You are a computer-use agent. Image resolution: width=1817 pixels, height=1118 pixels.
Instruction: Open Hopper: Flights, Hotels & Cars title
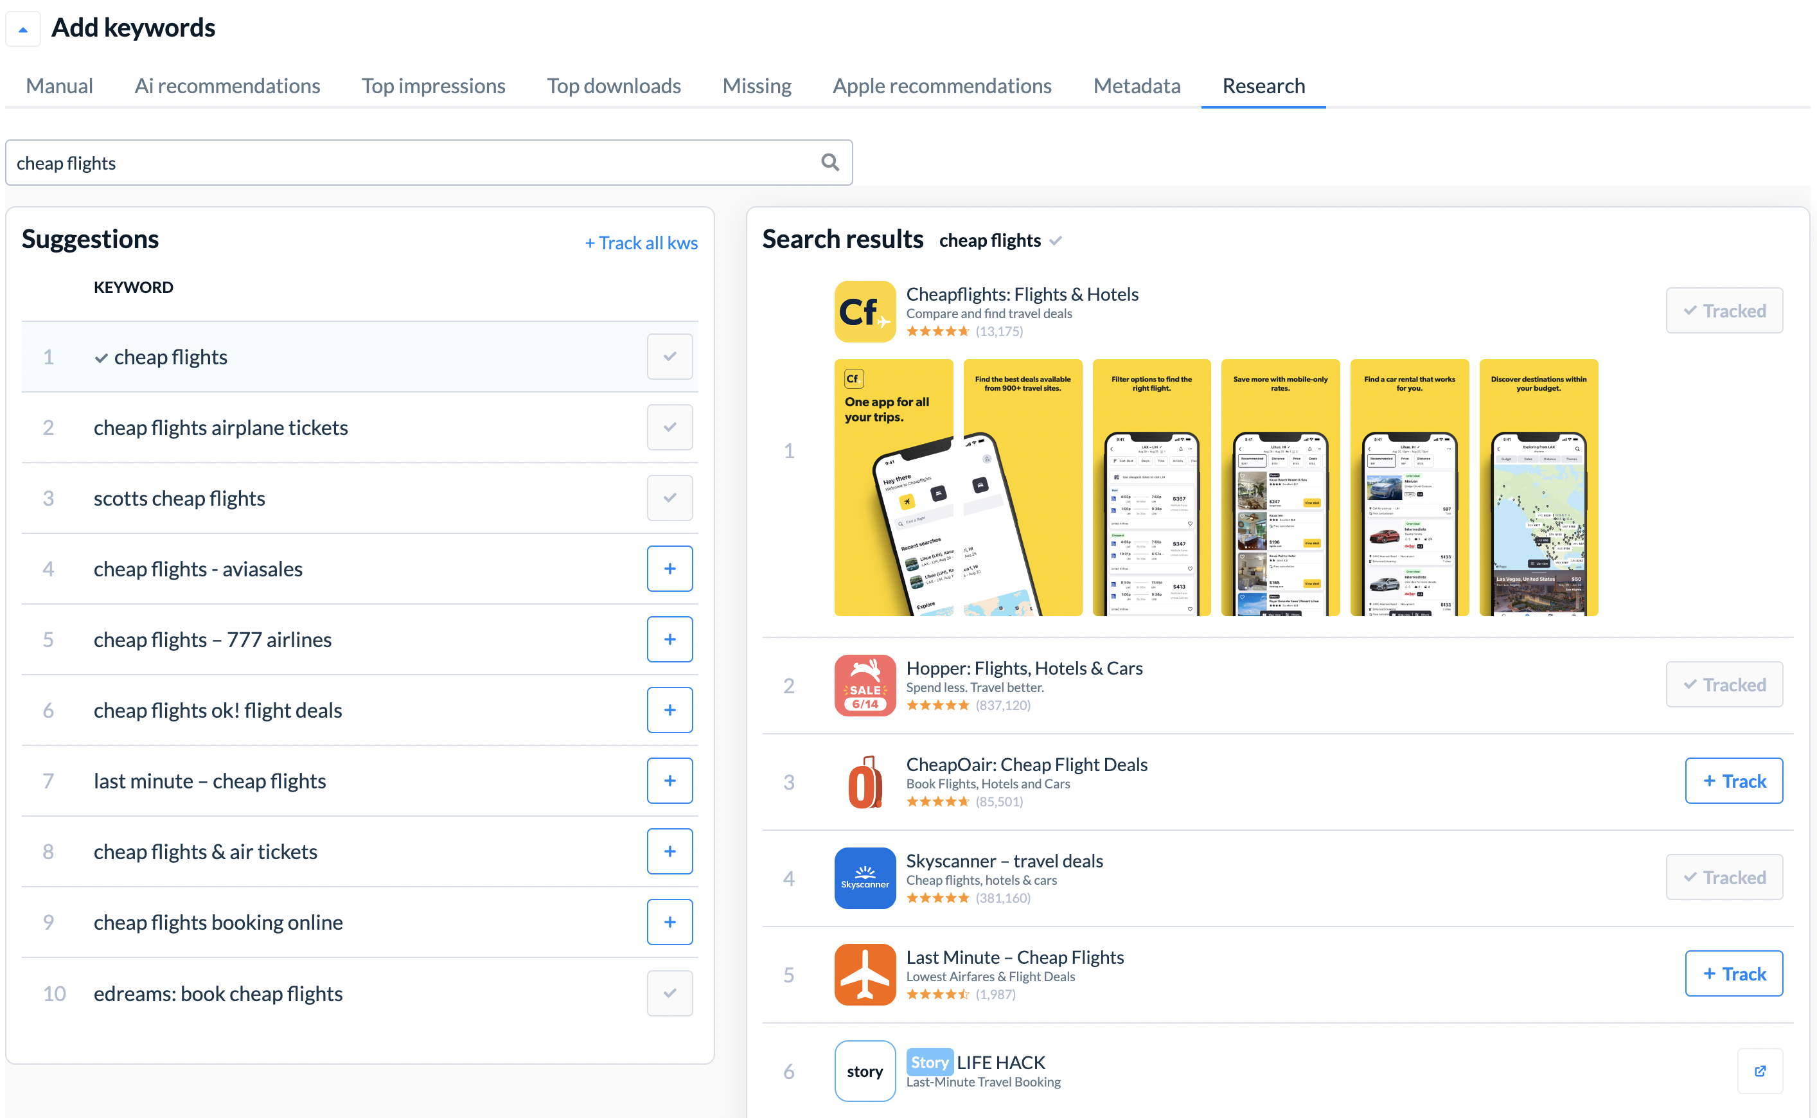coord(1024,668)
